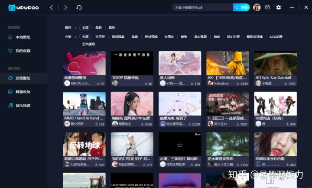Open the mail messages icon
This screenshot has height=188, width=312.
click(267, 7)
